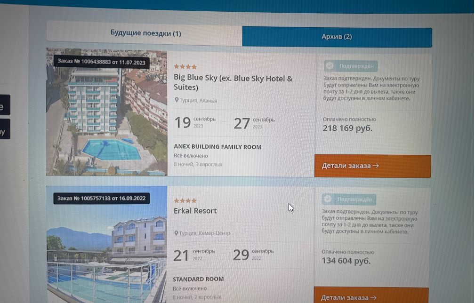Click the Erkal Resort hotel title
The image size is (475, 303).
point(195,211)
